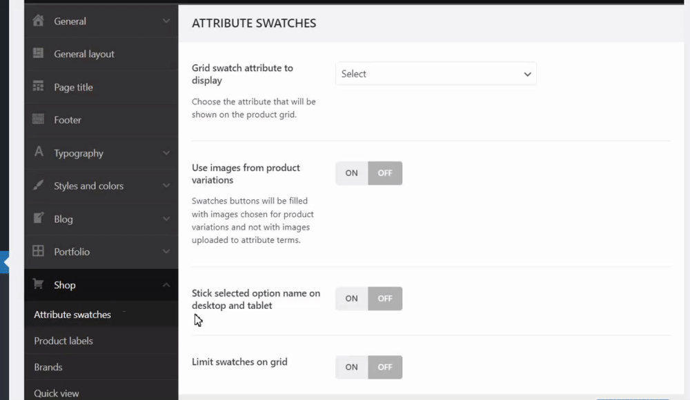Click the Page title icon
This screenshot has height=400, width=690.
click(39, 87)
